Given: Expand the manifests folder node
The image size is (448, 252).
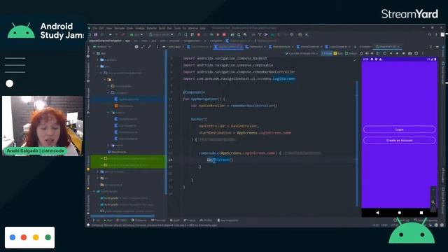Looking at the screenshot, I should 98,60.
